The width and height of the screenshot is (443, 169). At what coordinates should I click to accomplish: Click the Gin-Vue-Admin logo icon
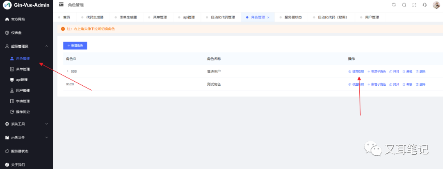pyautogui.click(x=7, y=5)
